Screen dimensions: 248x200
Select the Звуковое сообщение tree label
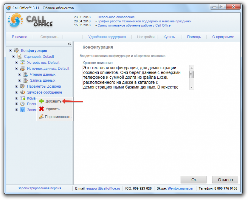click(x=44, y=92)
